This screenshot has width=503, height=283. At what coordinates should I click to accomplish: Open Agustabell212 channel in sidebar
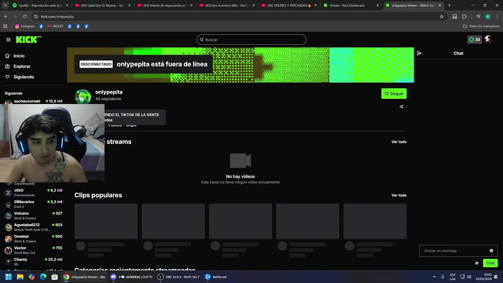point(33,227)
